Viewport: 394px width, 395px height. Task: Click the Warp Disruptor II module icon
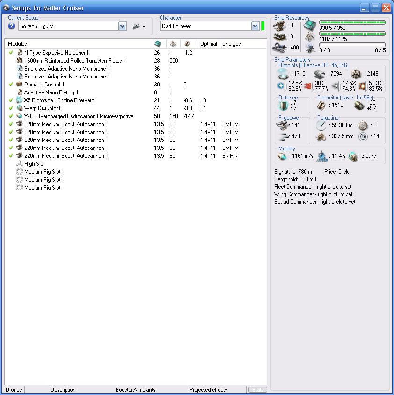point(20,108)
